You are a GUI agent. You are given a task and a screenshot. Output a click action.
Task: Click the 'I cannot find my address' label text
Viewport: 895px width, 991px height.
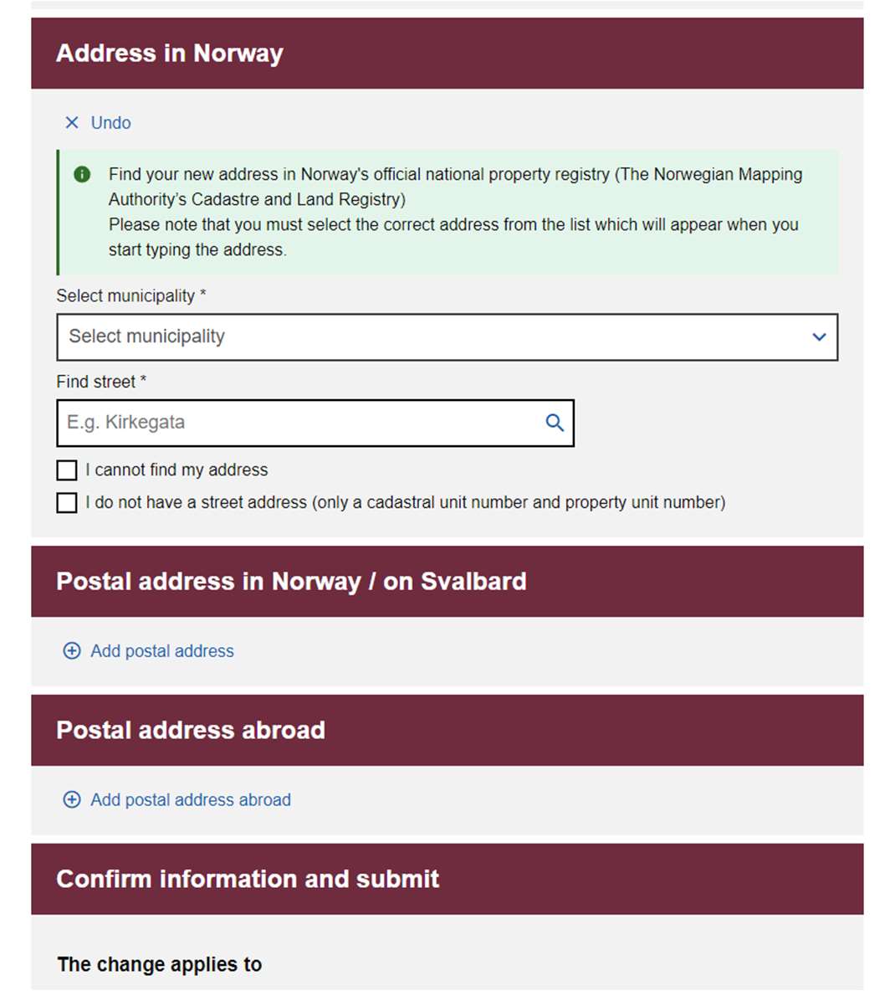(176, 470)
